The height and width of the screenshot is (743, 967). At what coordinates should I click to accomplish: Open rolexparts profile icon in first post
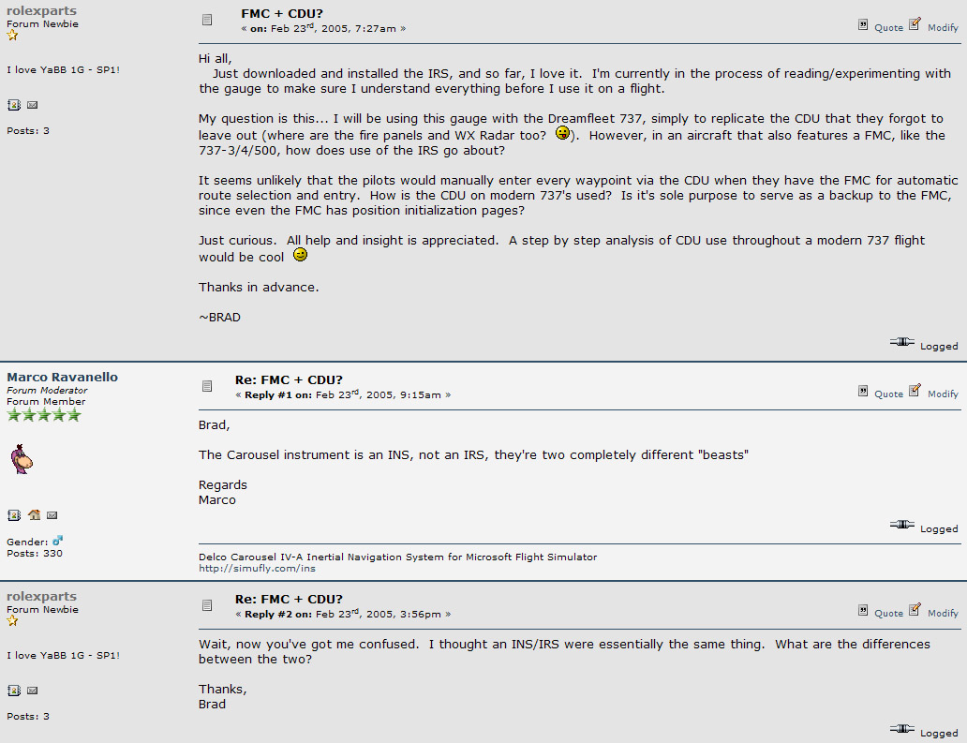(x=13, y=105)
